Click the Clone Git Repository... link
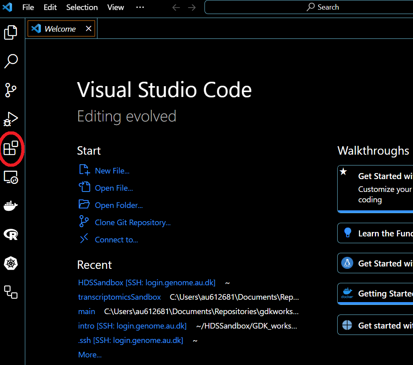Screen dimensions: 413x365 click(132, 222)
